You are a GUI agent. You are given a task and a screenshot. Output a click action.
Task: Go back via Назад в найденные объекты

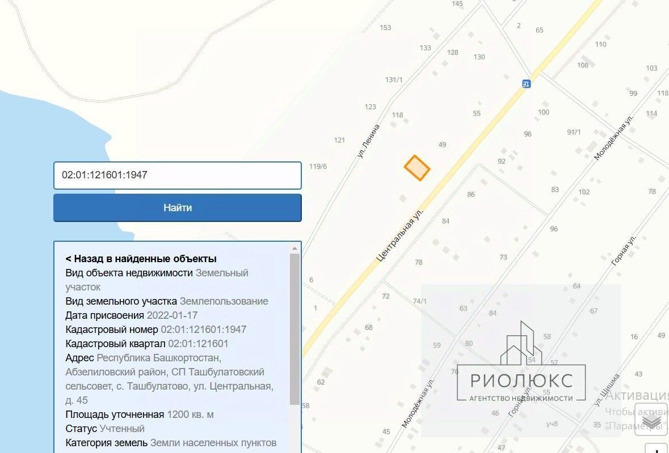(x=141, y=258)
